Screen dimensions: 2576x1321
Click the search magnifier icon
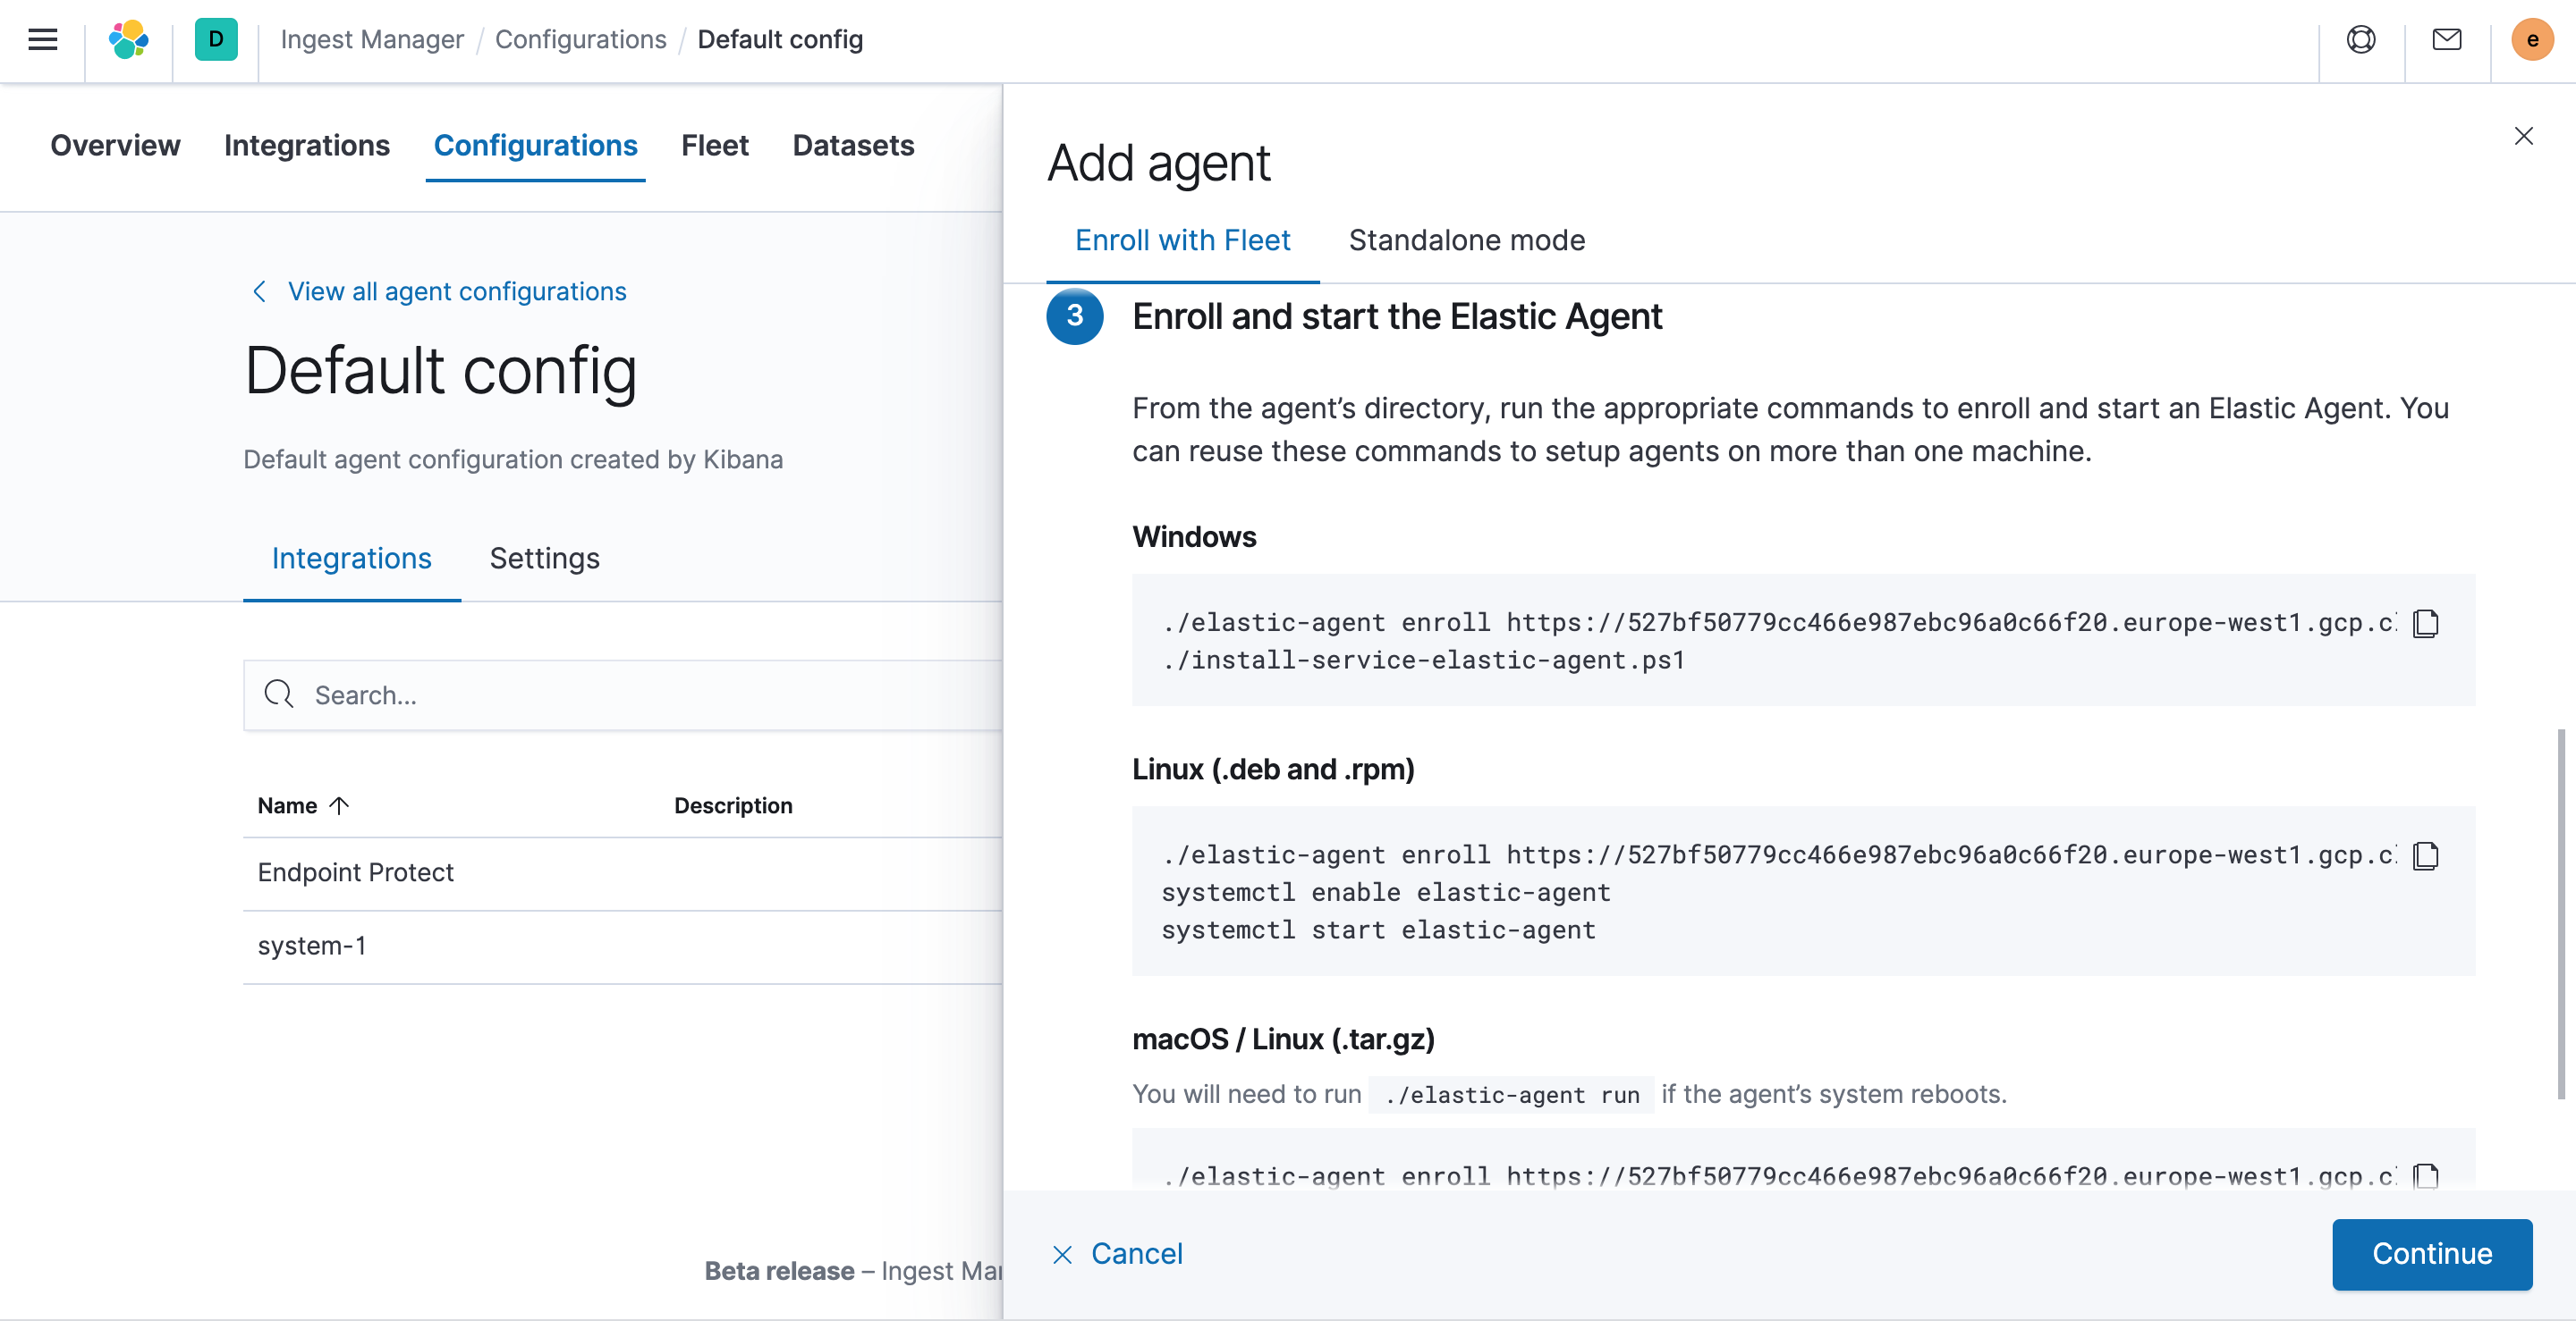click(278, 694)
